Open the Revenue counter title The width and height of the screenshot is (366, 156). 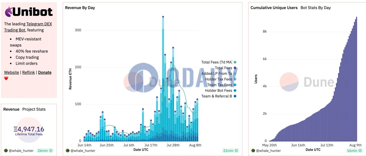[x=11, y=109]
